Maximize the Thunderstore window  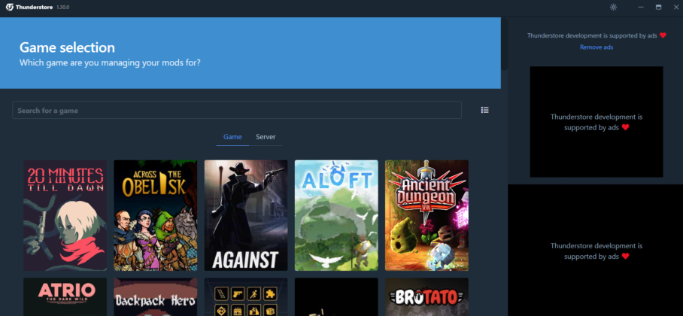click(658, 7)
